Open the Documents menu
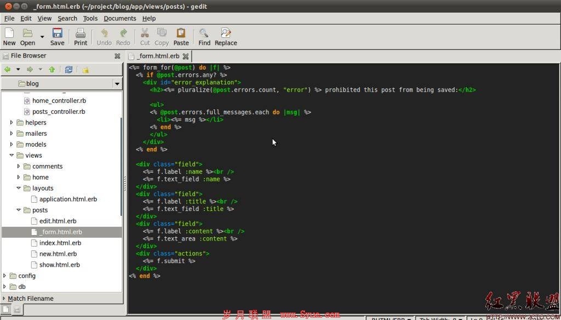Viewport: 561px width, 320px height. tap(120, 18)
